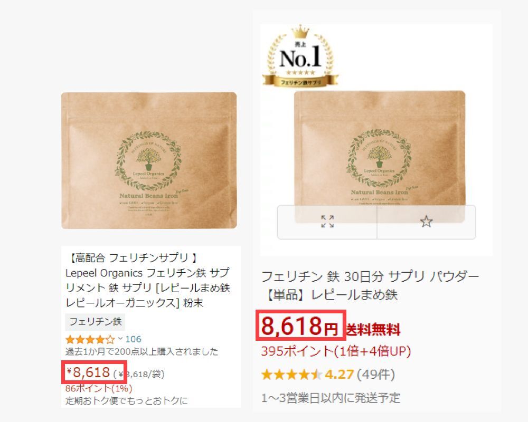Click the expand image arrows icon

click(x=327, y=222)
